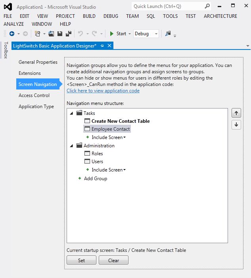Open Include Screen dropdown under Tasks
The height and width of the screenshot is (278, 251).
point(125,137)
